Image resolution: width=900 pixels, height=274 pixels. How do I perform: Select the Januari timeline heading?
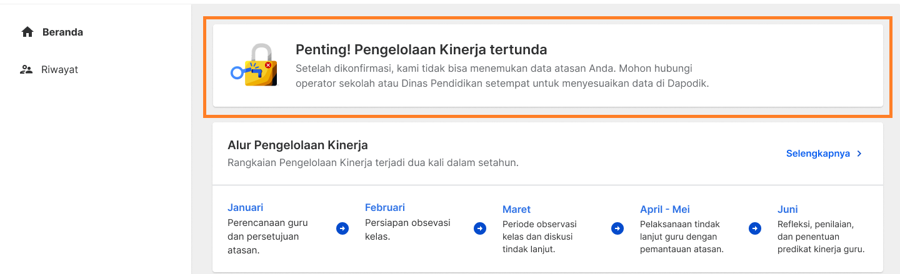[x=246, y=207]
